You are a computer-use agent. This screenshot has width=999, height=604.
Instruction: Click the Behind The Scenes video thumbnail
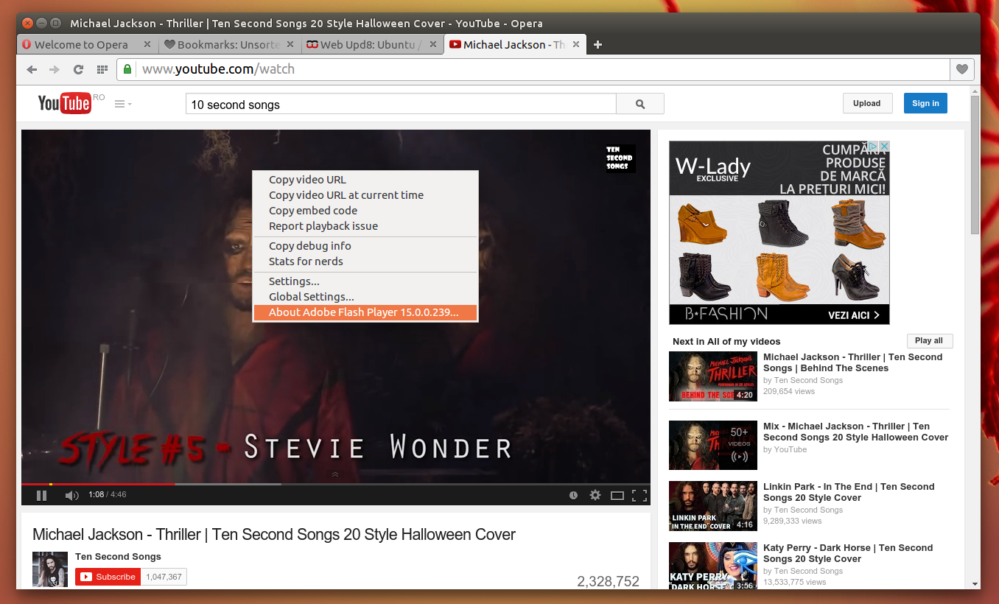click(712, 376)
